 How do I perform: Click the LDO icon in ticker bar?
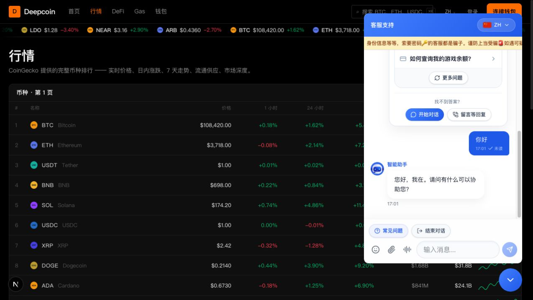click(x=24, y=30)
